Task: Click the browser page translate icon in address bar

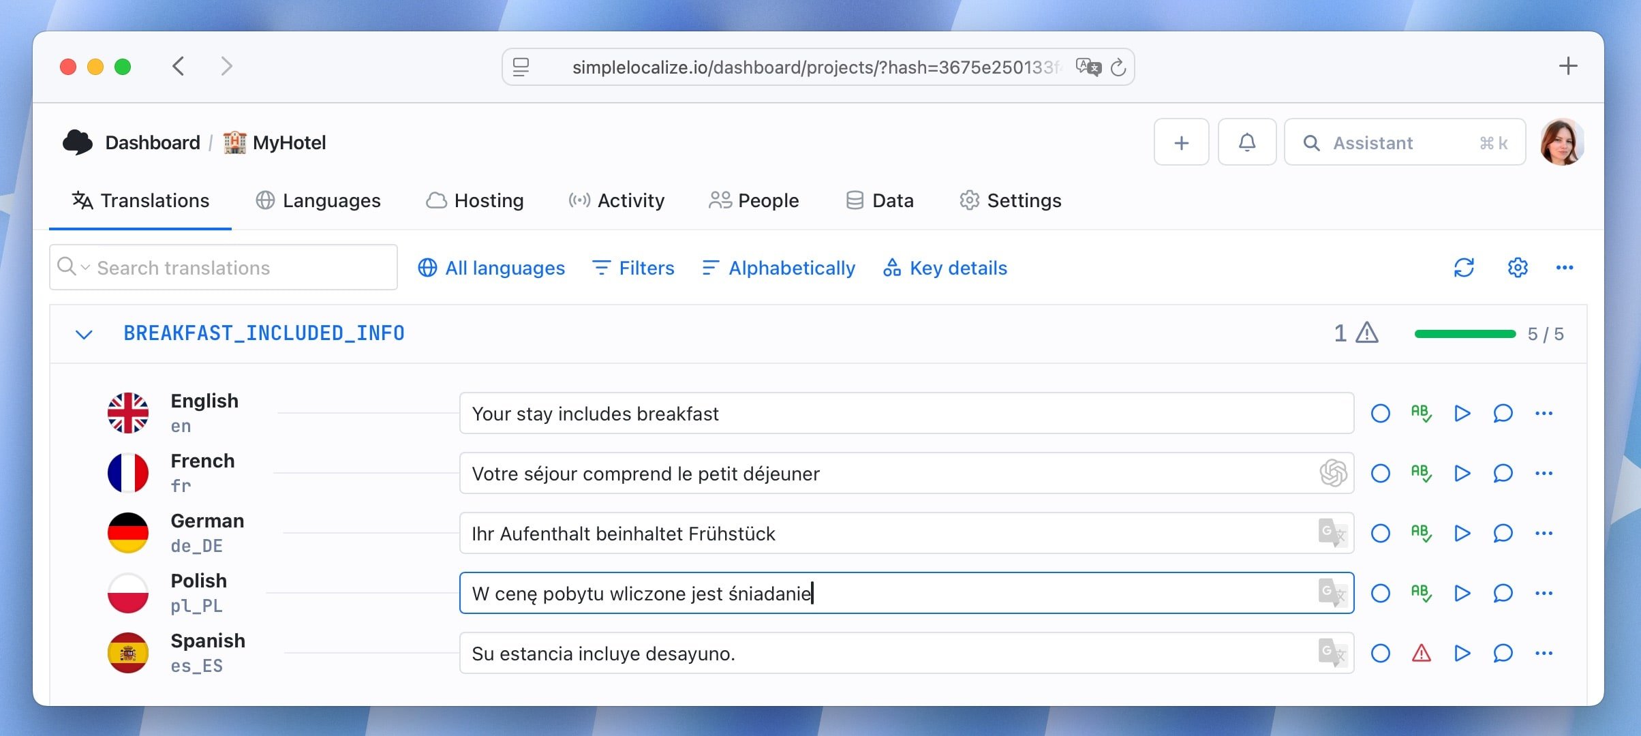Action: 1088,67
